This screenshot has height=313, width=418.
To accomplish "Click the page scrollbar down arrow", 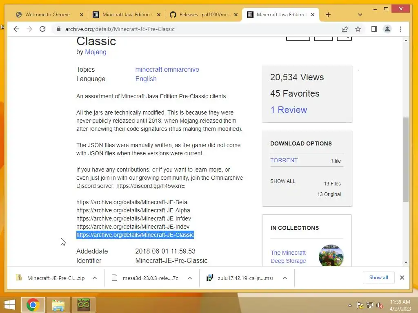I will click(406, 262).
